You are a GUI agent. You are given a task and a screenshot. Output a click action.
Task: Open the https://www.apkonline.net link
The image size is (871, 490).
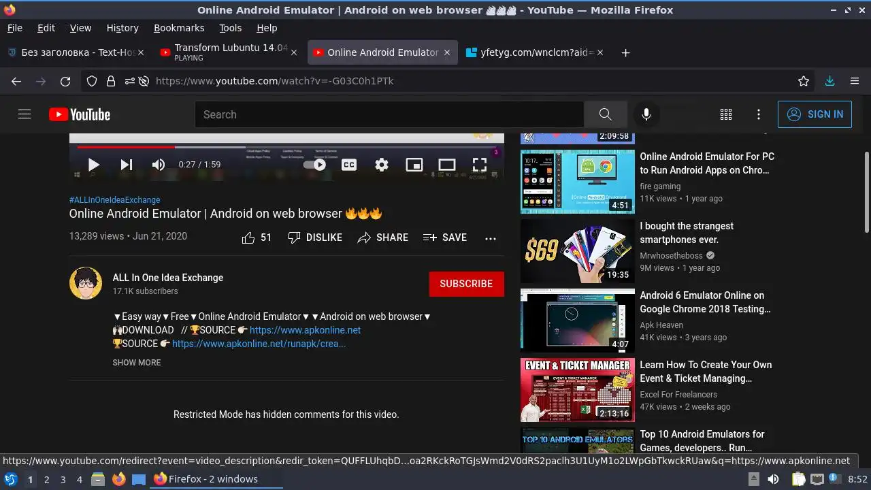(305, 330)
